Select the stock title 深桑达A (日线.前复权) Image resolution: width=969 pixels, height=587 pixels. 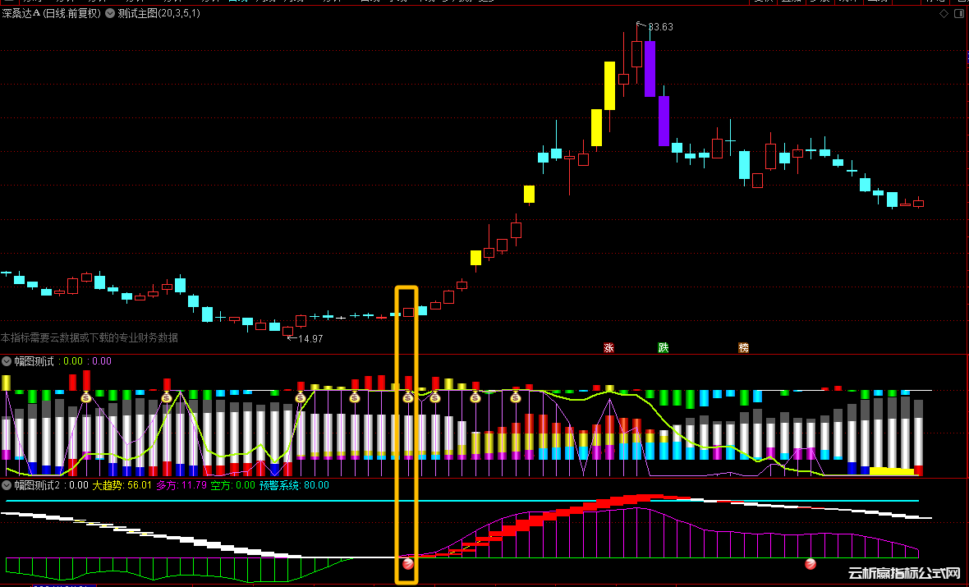point(51,13)
